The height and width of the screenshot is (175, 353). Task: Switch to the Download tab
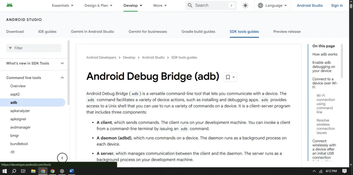(x=15, y=31)
